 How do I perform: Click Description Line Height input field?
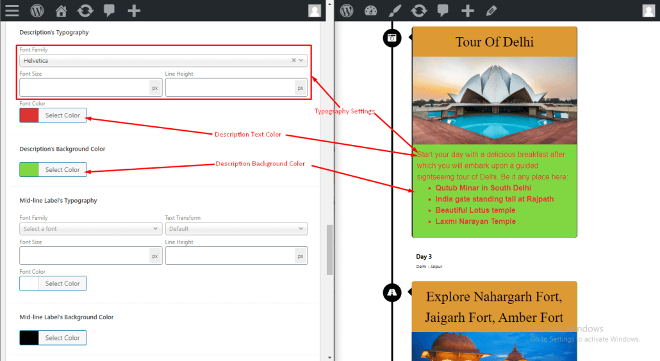coord(230,88)
